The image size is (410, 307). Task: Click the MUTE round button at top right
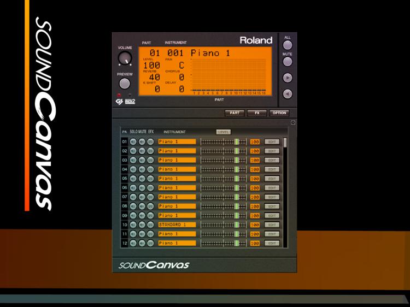pos(288,62)
